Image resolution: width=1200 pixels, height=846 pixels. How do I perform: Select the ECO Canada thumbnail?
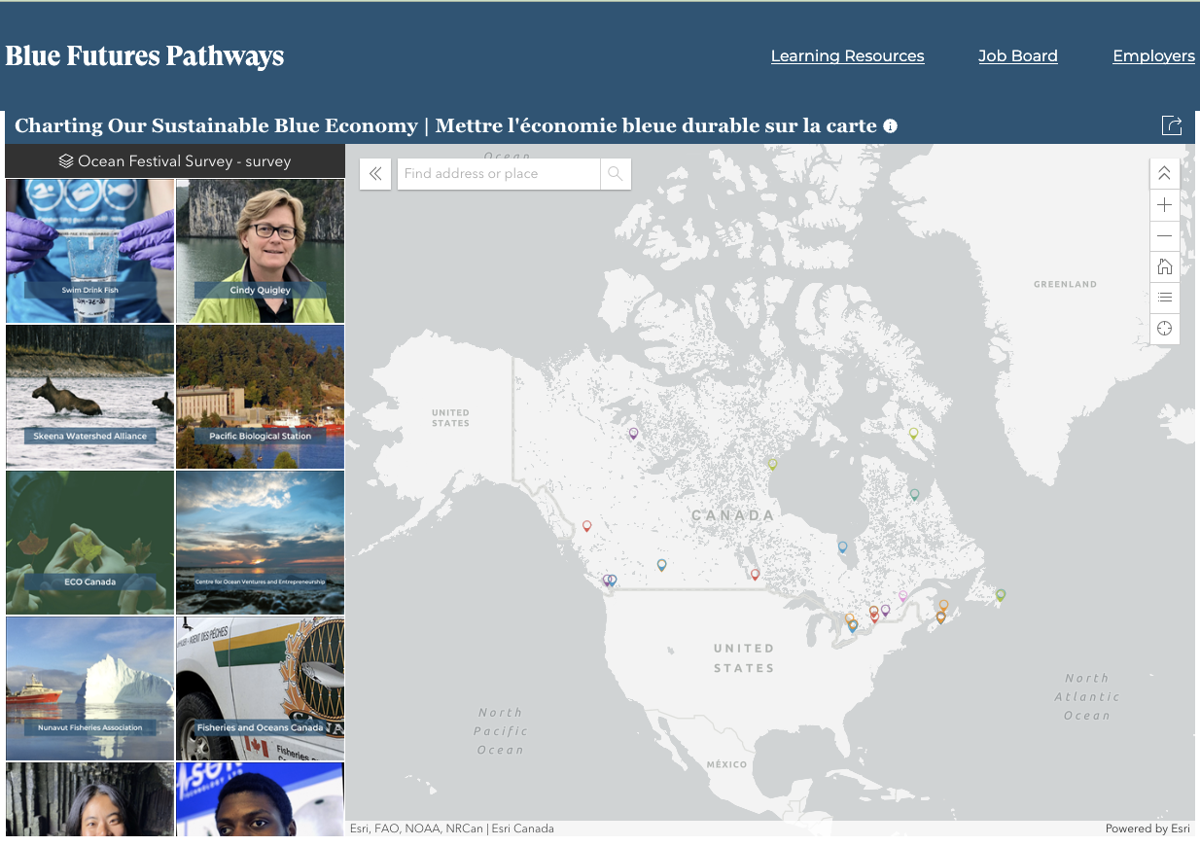[90, 543]
